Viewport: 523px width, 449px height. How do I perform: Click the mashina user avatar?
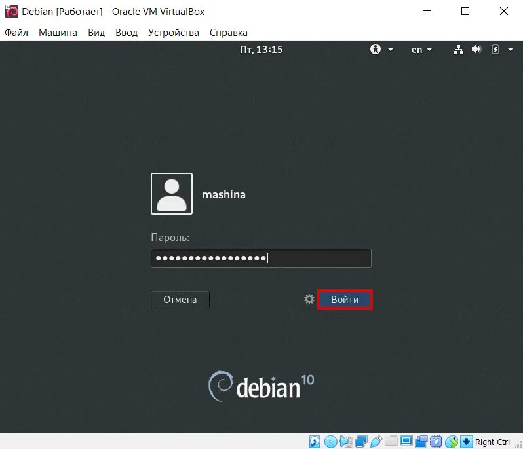pyautogui.click(x=172, y=194)
